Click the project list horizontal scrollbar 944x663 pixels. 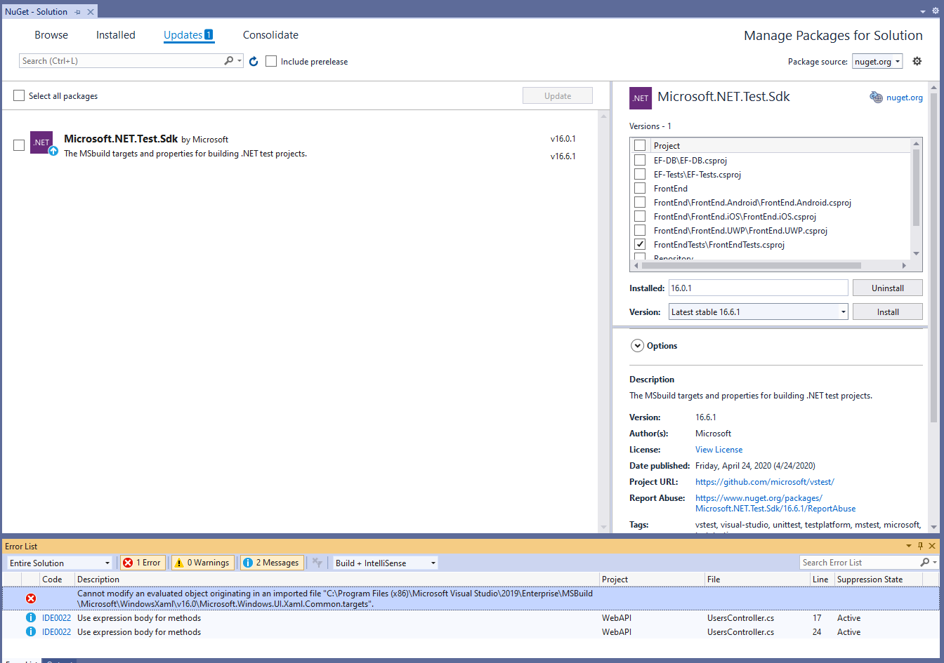coord(751,265)
